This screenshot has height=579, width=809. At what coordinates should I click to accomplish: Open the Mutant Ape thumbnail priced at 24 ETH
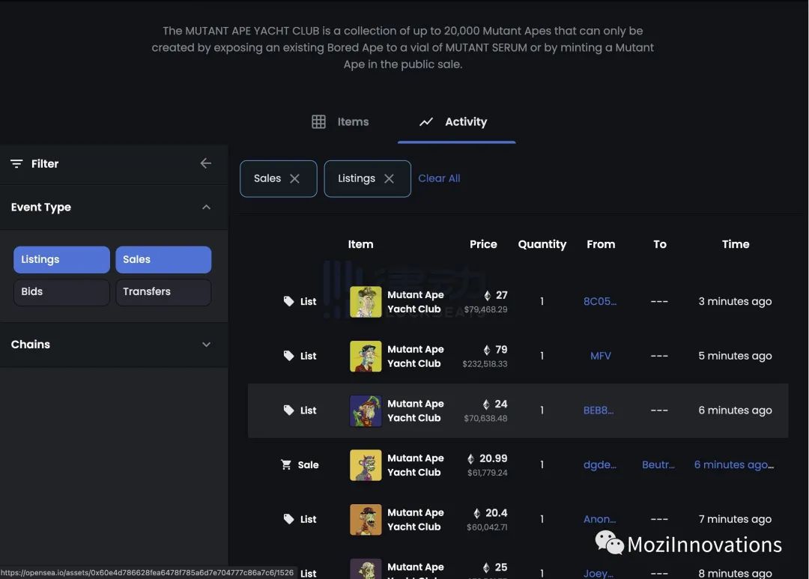[366, 410]
